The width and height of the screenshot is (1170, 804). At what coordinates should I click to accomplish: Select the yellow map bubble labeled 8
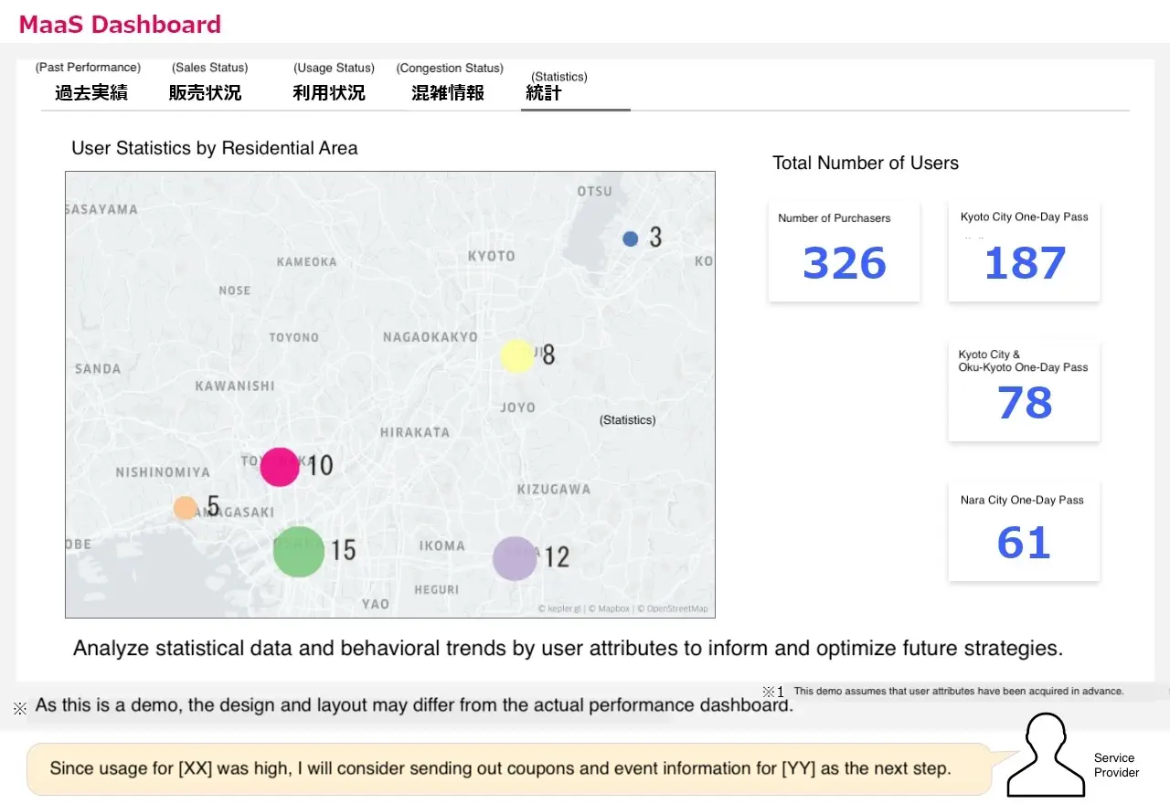516,355
